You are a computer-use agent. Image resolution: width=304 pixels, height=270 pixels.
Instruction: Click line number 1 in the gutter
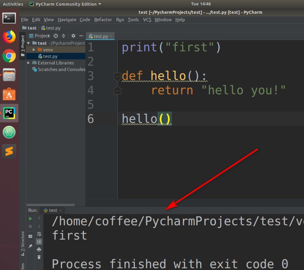pos(91,47)
